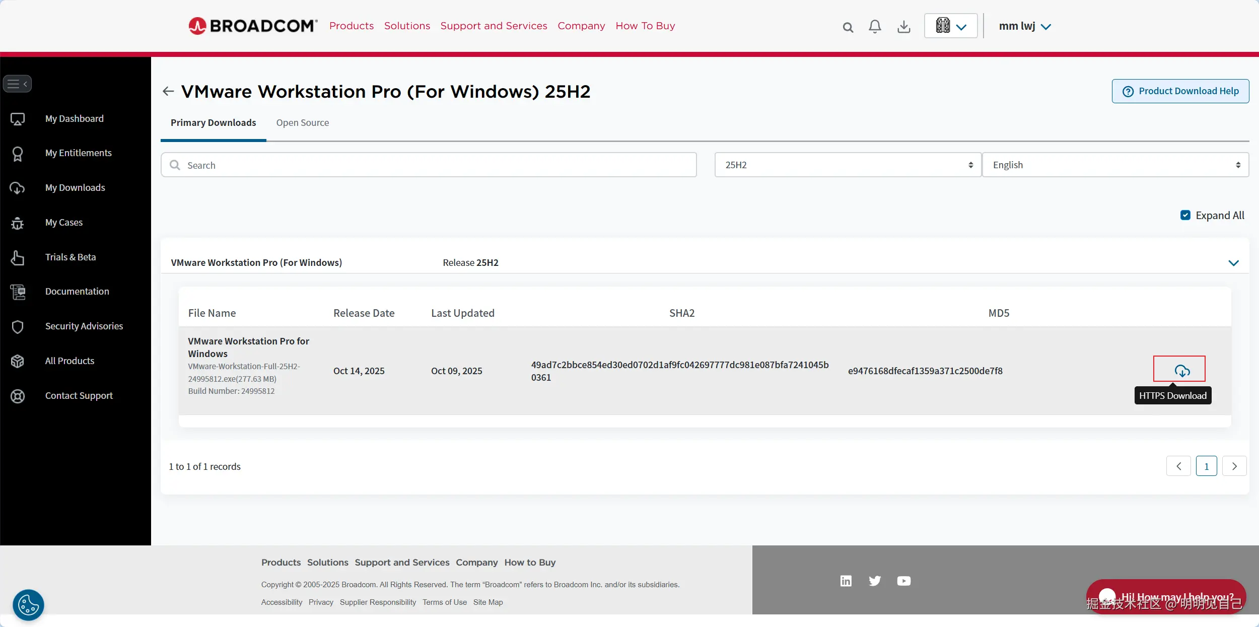Collapse the sidebar with hamburger toggle
1259x627 pixels.
(18, 84)
